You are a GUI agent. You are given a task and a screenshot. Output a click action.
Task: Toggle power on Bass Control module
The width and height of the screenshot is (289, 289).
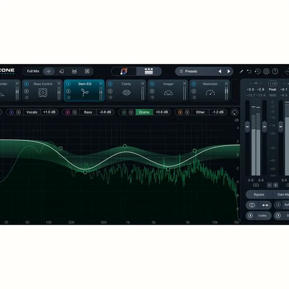[26, 84]
